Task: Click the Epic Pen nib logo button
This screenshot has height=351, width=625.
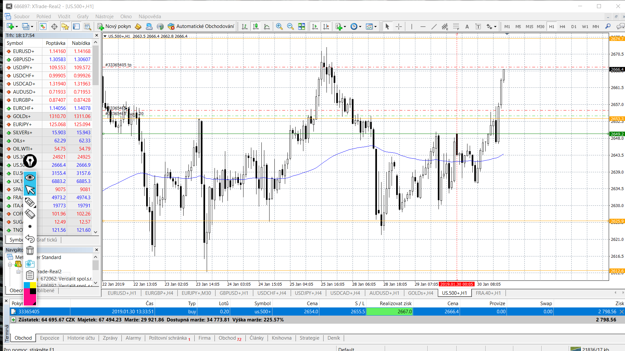Action: coord(30,161)
